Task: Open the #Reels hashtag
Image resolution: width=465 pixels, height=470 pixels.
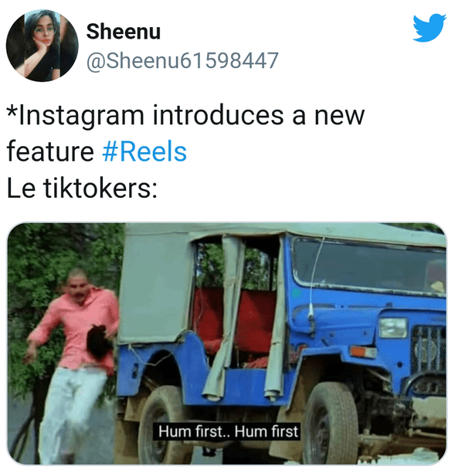Action: 144,152
